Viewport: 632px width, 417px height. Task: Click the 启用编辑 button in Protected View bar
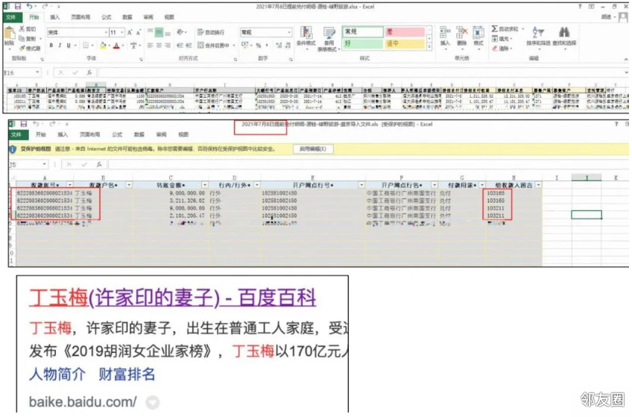click(315, 149)
